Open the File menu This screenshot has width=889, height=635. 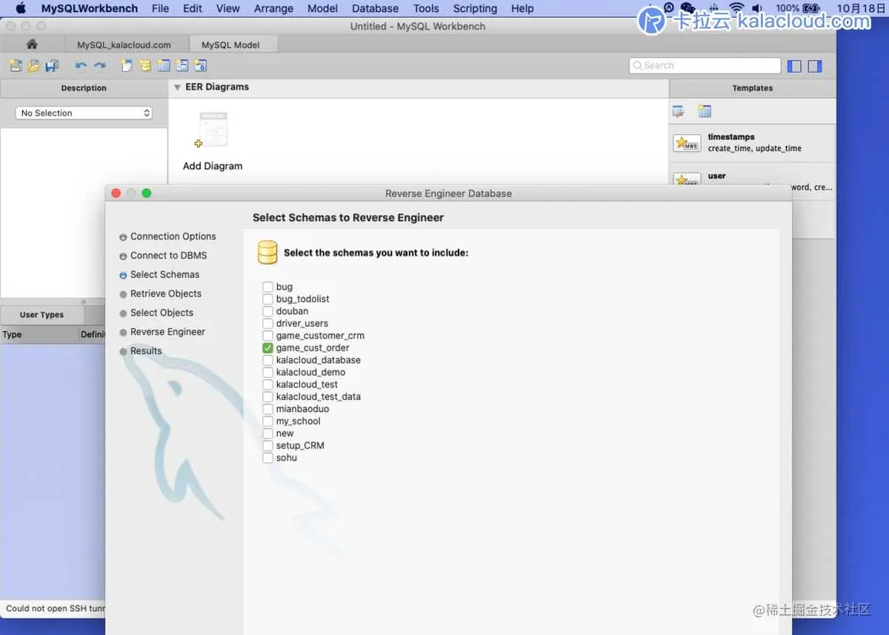(160, 8)
